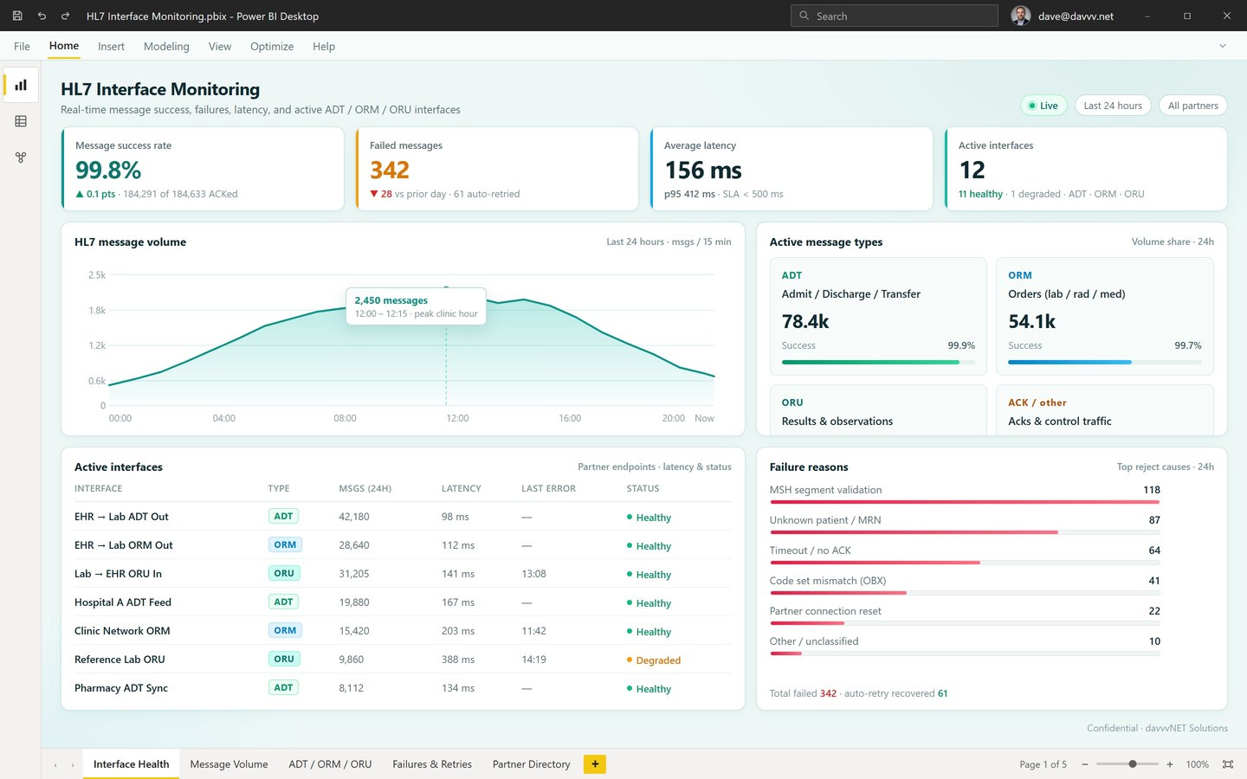Image resolution: width=1247 pixels, height=779 pixels.
Task: Click the 13:08 last error value
Action: 533,574
